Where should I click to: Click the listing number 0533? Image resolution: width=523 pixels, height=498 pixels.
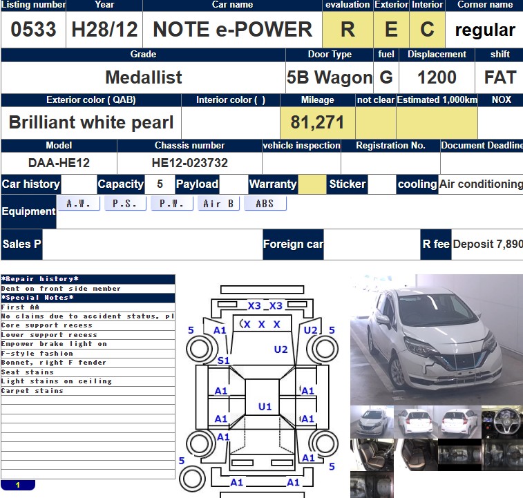(x=33, y=29)
